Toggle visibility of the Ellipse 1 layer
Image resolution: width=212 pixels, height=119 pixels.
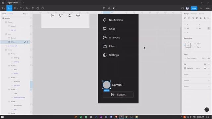[x=27, y=42]
